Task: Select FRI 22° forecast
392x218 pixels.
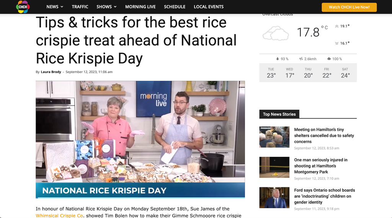Action: pos(327,73)
